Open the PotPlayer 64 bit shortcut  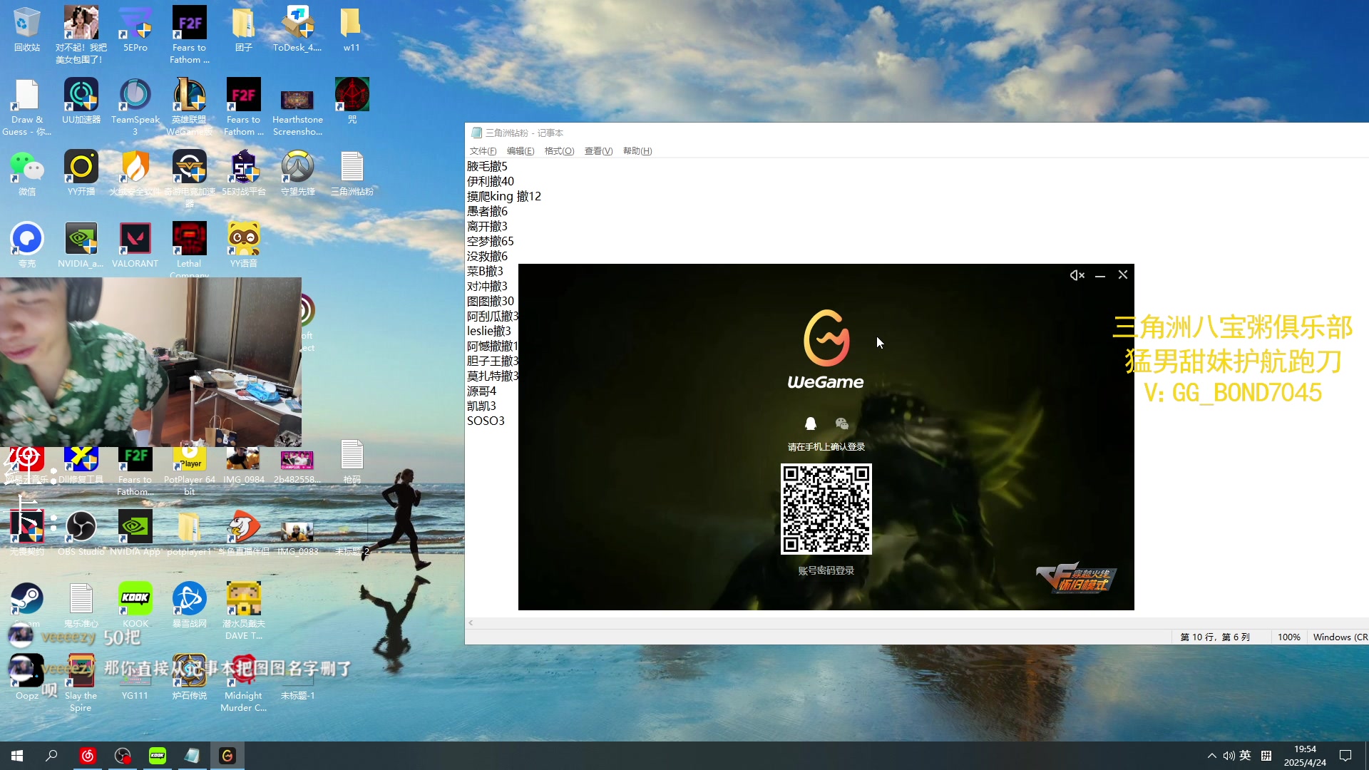pyautogui.click(x=189, y=471)
